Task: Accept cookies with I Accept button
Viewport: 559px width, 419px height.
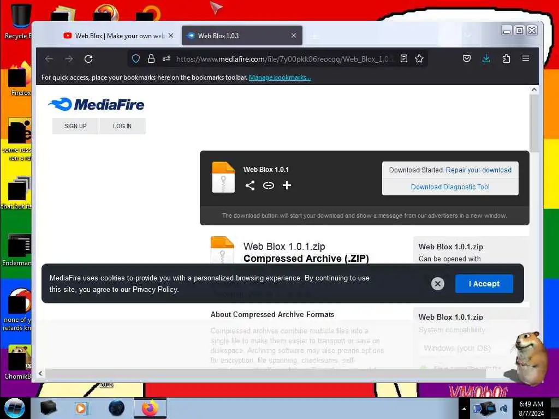Action: coord(484,284)
